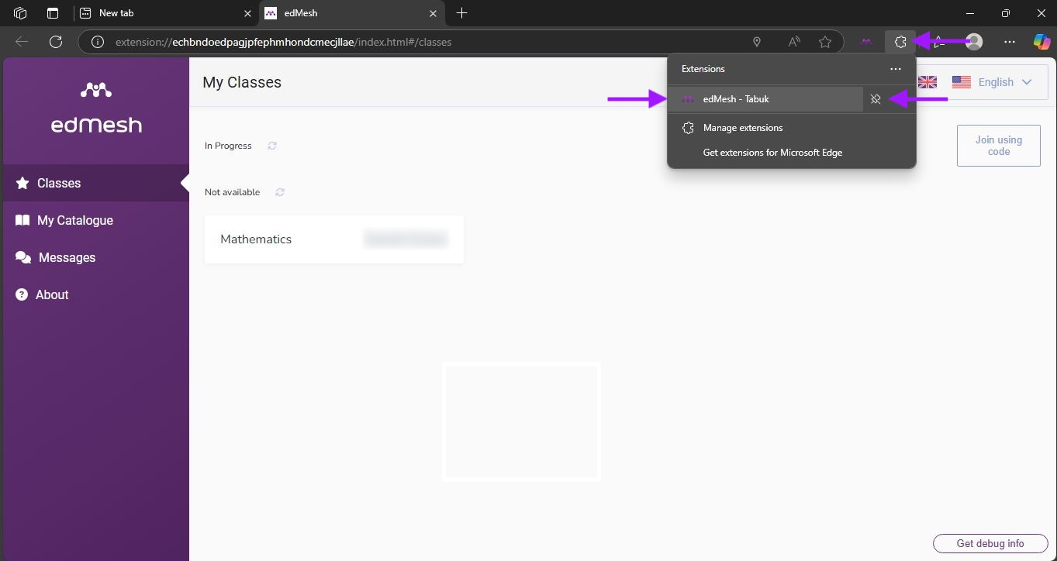Open Edge Settings and more menu
The height and width of the screenshot is (561, 1057).
click(x=1009, y=42)
